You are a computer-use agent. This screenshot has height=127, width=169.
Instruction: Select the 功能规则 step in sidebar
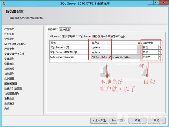(x=9, y=74)
